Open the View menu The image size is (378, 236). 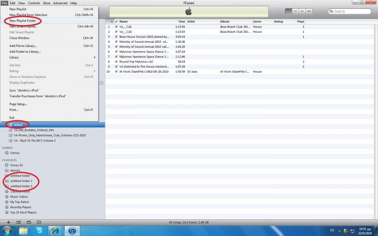[x=22, y=3]
